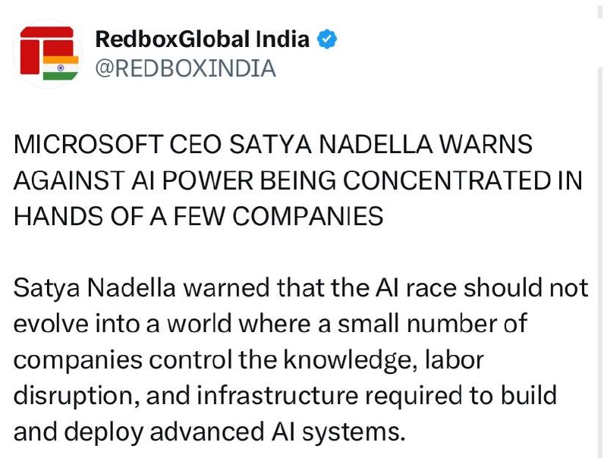Click the line starting evolve into a world
607x458 pixels.
[x=270, y=324]
